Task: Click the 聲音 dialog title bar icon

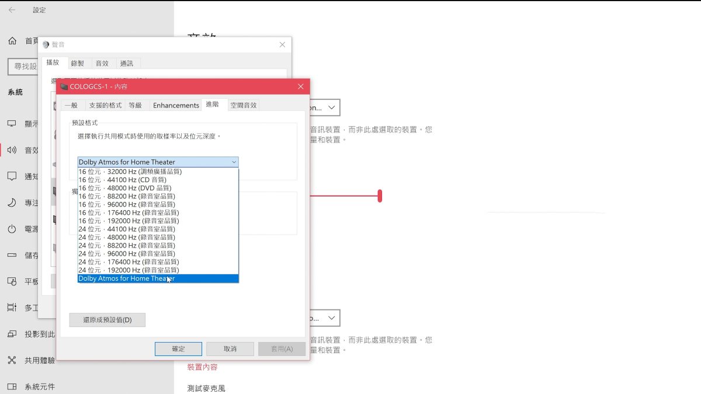Action: (46, 44)
